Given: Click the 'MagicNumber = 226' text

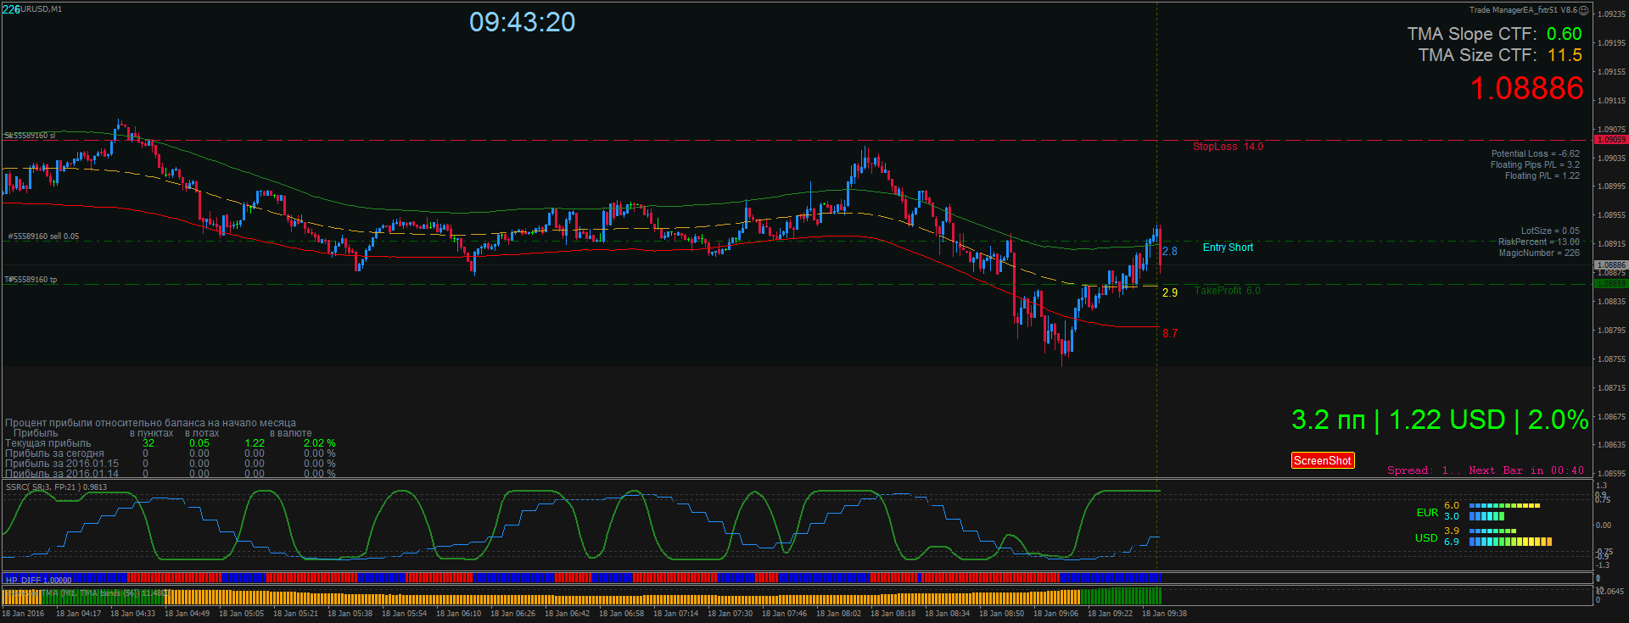Looking at the screenshot, I should point(1539,253).
